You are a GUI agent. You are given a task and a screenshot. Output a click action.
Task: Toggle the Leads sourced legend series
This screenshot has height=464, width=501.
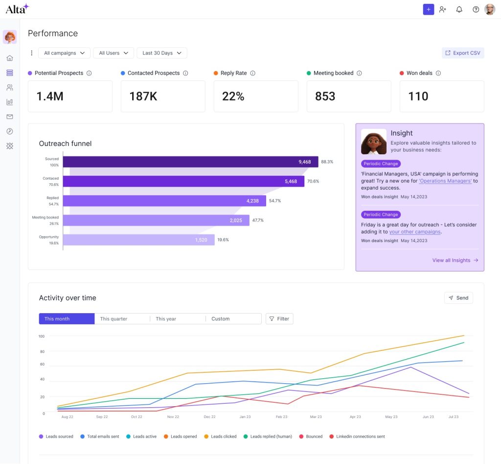tap(56, 436)
